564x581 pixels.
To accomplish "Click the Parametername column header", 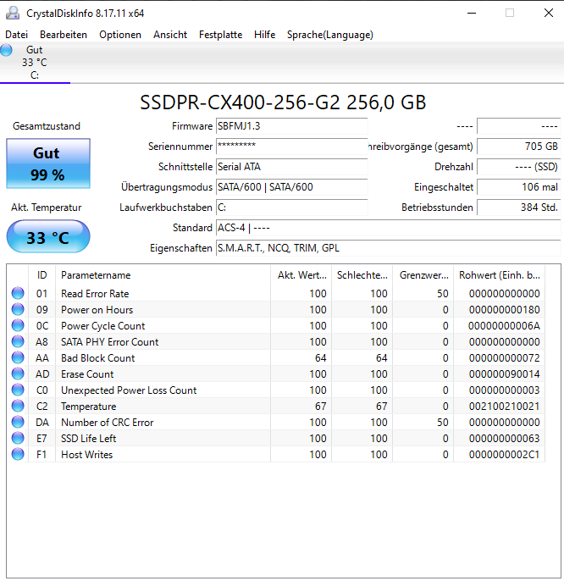I will coord(163,275).
